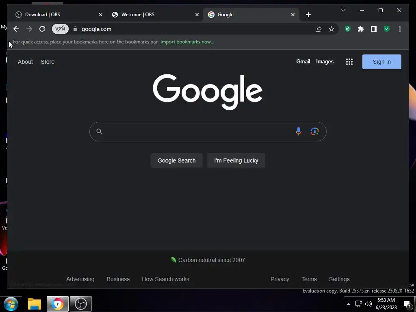Screen dimensions: 416x312
Task: Open the Google apps grid
Action: [x=349, y=62]
